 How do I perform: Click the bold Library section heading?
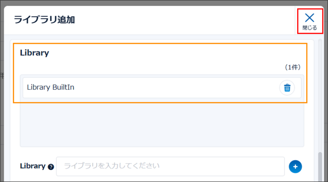point(34,53)
